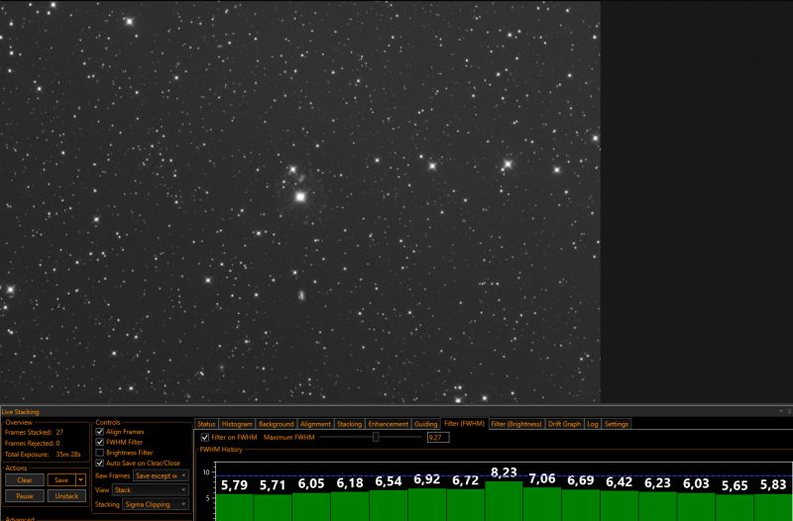Open the Stacking dropdown showing Sigma Clipping

point(156,504)
